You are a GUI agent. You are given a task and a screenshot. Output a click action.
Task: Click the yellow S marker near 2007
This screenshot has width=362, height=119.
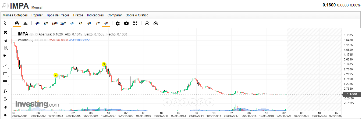(x=104, y=64)
